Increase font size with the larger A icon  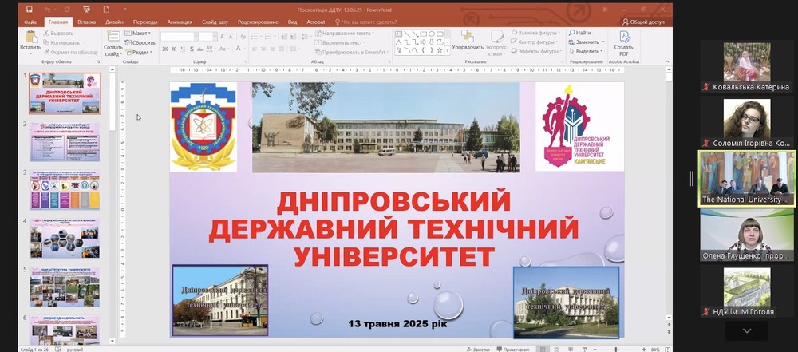coord(223,36)
